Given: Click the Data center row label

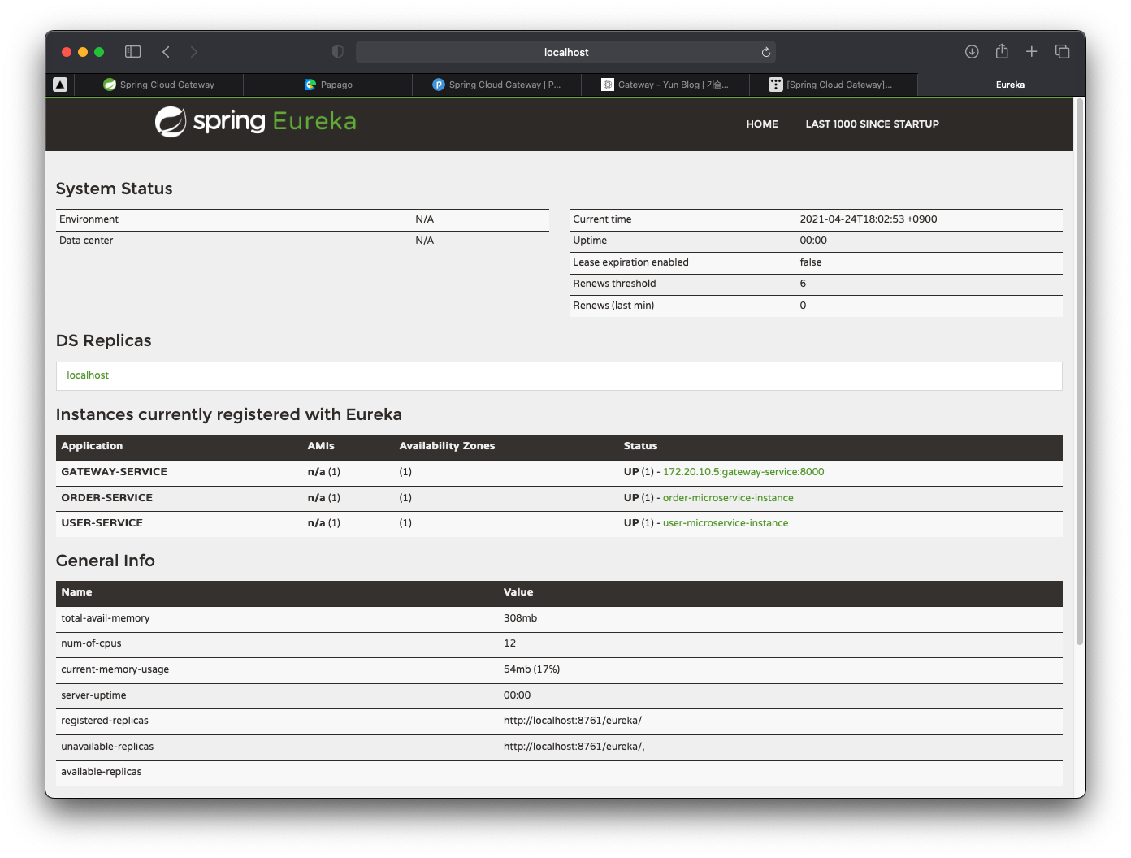Looking at the screenshot, I should [x=86, y=240].
